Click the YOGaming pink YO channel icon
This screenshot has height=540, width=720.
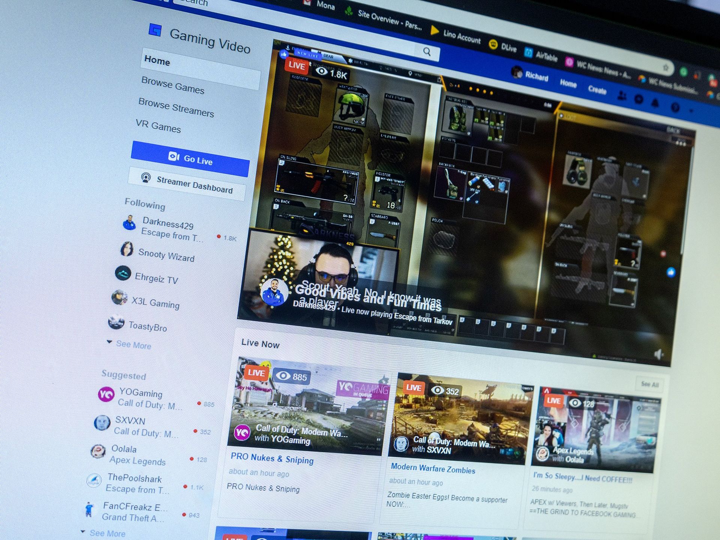pyautogui.click(x=107, y=394)
